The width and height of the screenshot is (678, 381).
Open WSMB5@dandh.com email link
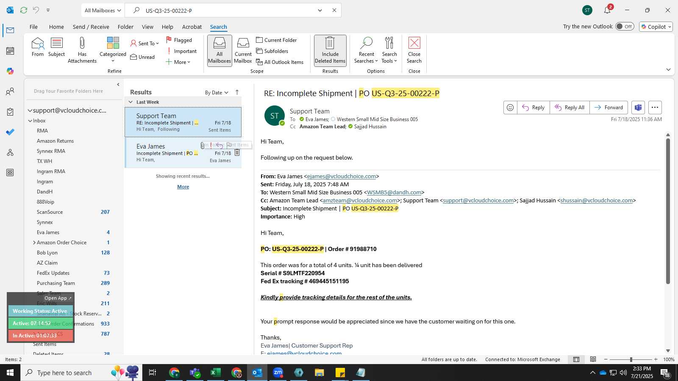[x=394, y=192]
